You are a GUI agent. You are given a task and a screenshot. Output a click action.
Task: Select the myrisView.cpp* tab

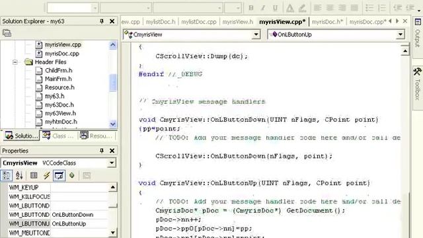pos(282,22)
